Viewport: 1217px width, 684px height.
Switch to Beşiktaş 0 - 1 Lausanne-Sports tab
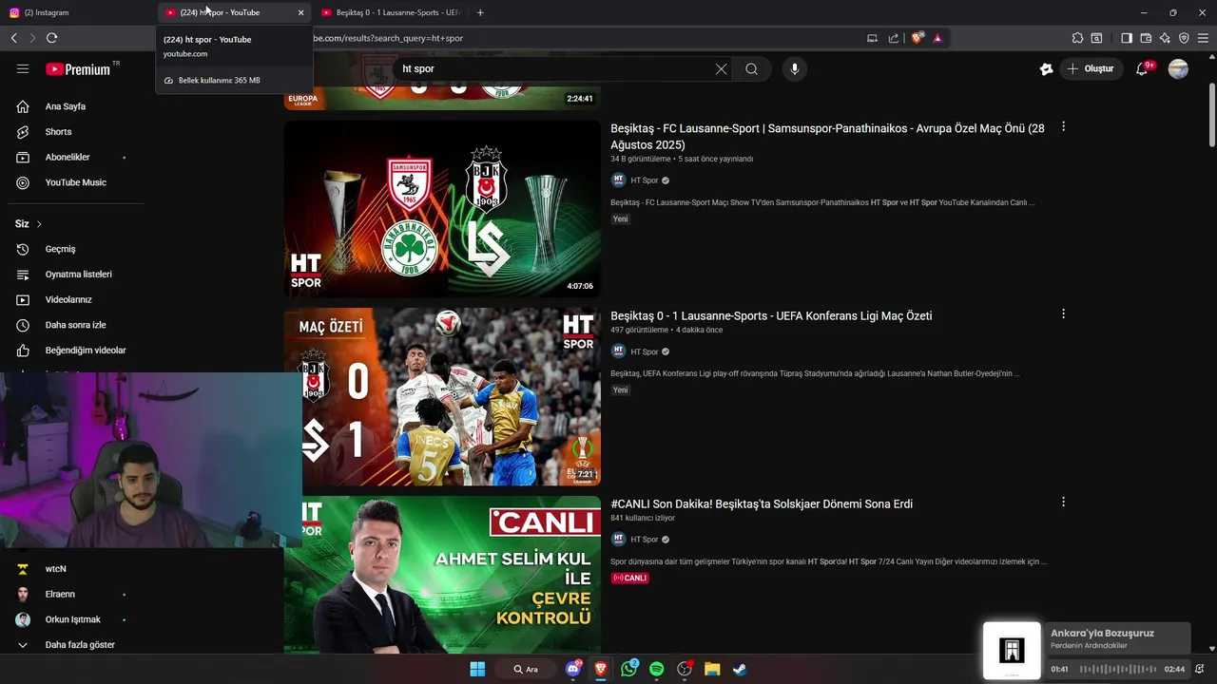click(390, 12)
